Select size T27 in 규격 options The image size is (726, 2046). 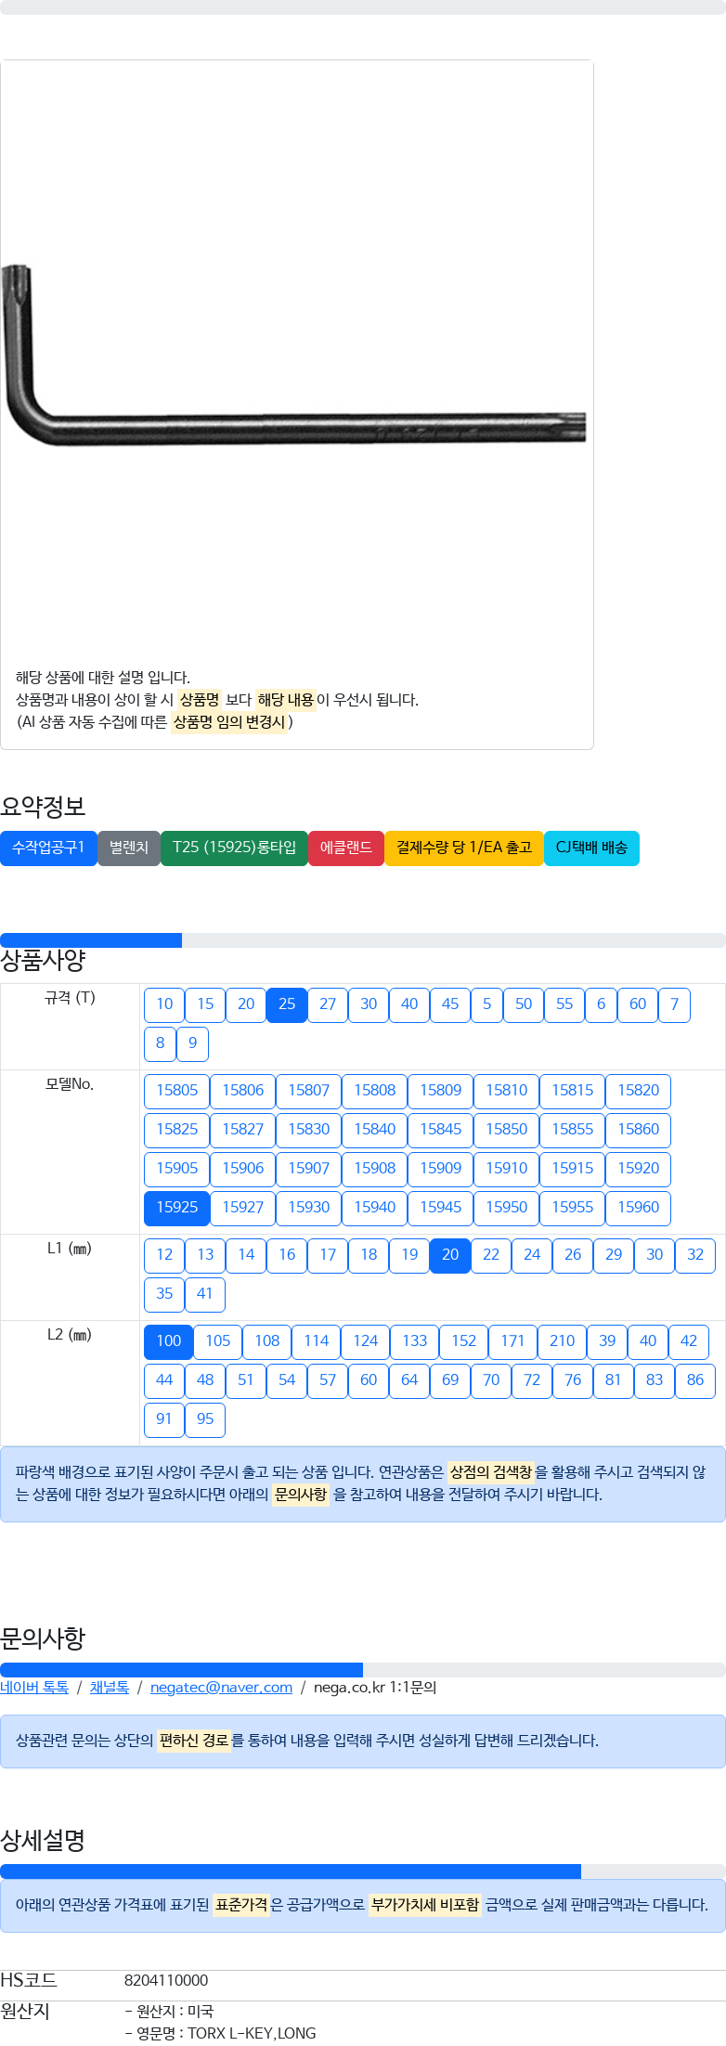pyautogui.click(x=328, y=1004)
